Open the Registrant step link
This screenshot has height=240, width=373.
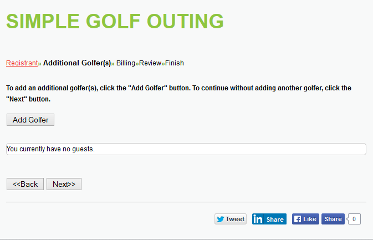click(x=22, y=63)
